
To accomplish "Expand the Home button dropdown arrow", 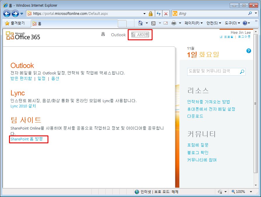I will 147,23.
